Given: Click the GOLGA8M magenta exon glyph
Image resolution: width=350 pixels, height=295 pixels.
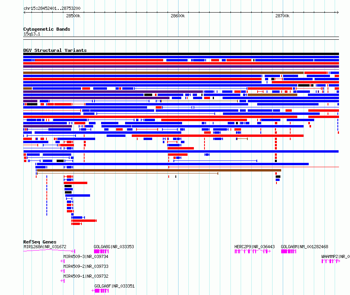Looking at the screenshot, I should pyautogui.click(x=289, y=251).
